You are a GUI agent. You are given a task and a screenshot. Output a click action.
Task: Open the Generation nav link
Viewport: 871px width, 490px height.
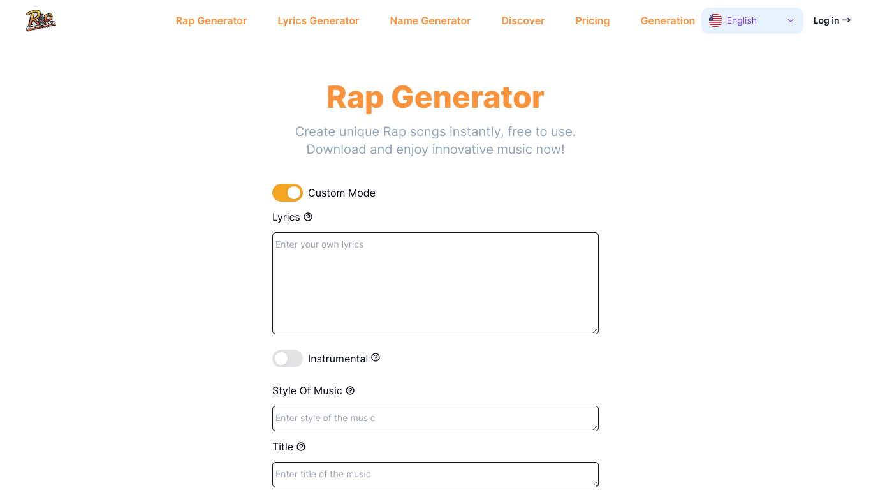click(668, 20)
